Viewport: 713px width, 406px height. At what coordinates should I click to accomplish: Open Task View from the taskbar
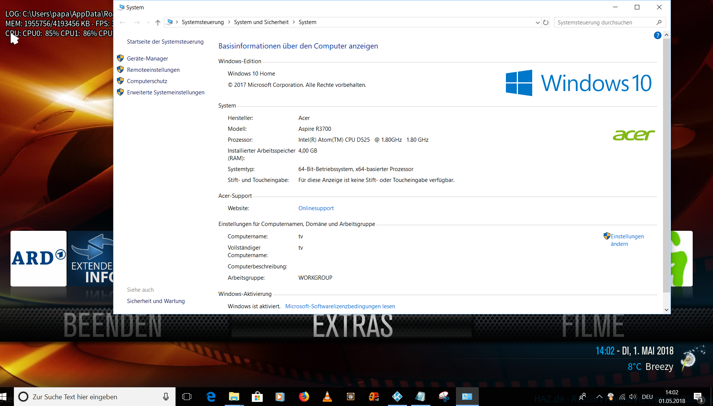187,397
